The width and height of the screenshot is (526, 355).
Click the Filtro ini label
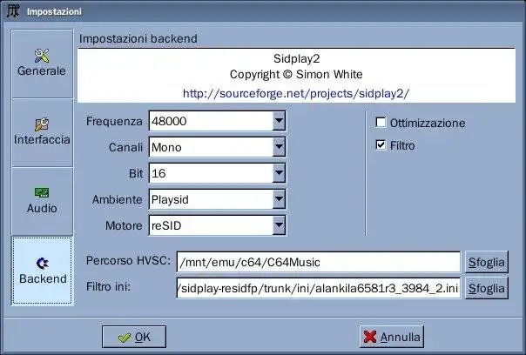point(108,286)
